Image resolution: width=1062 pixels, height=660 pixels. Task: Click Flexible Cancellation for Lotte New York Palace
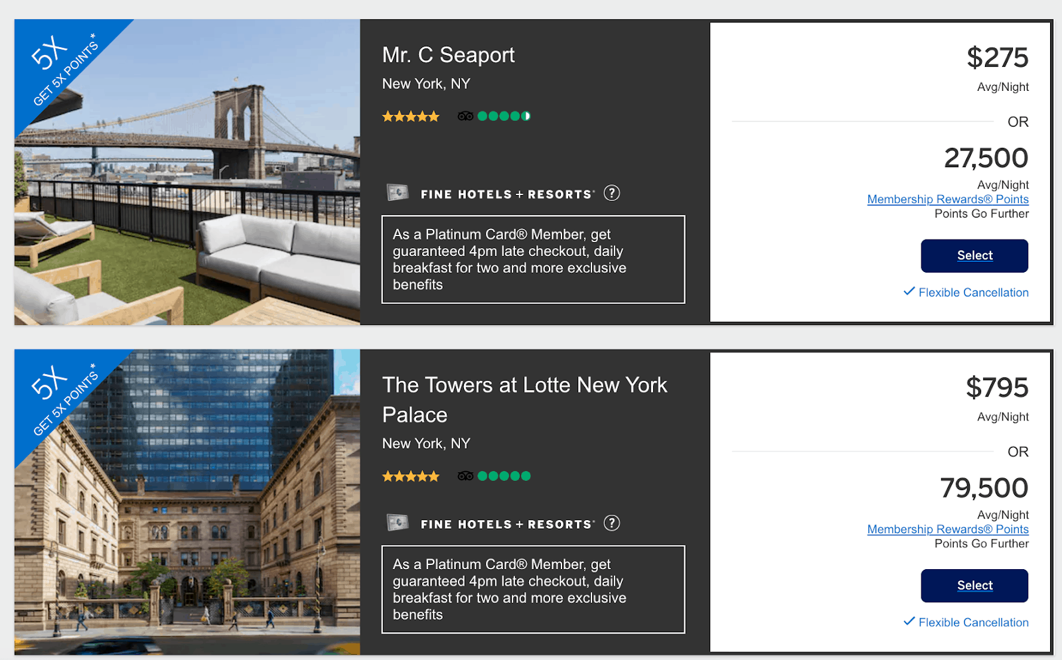(x=973, y=622)
